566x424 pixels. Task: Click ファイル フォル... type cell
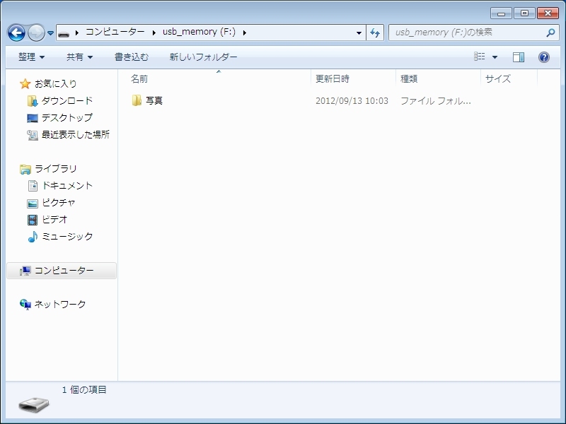point(436,100)
